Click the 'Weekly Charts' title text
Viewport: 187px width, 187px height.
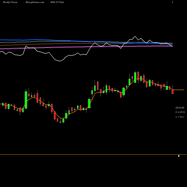pos(10,2)
